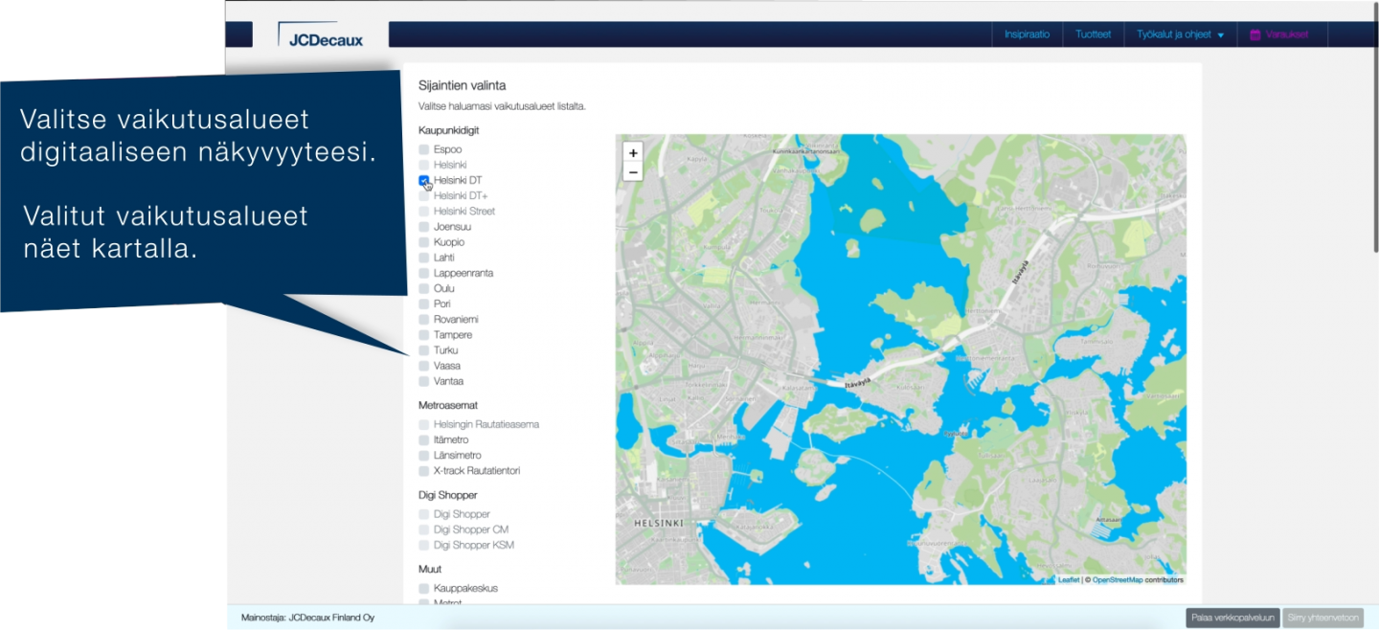The width and height of the screenshot is (1379, 630).
Task: Click the Siirry yhteenvetoon button
Action: 1322,618
